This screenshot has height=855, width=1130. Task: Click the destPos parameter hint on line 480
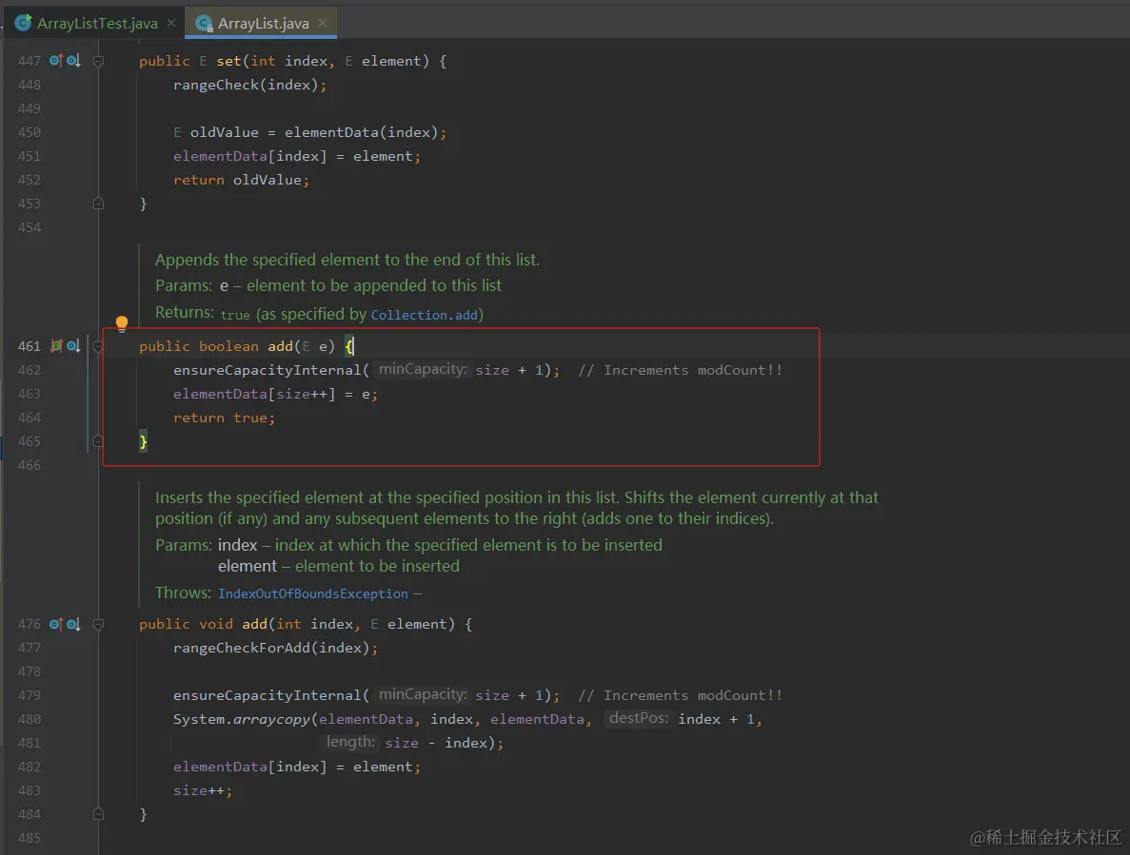(x=639, y=718)
